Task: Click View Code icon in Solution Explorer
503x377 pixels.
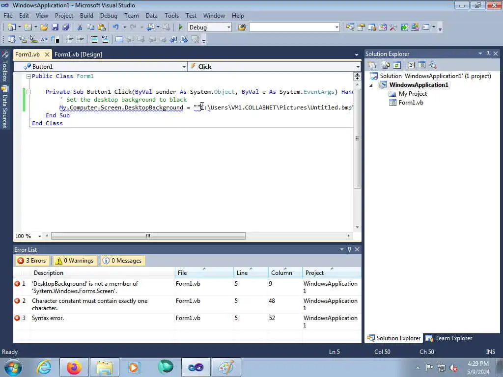Action: [411, 65]
